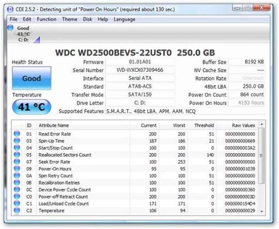279x229 pixels.
Task: Click the scroll down arrow of attribute list
Action: [x=261, y=211]
